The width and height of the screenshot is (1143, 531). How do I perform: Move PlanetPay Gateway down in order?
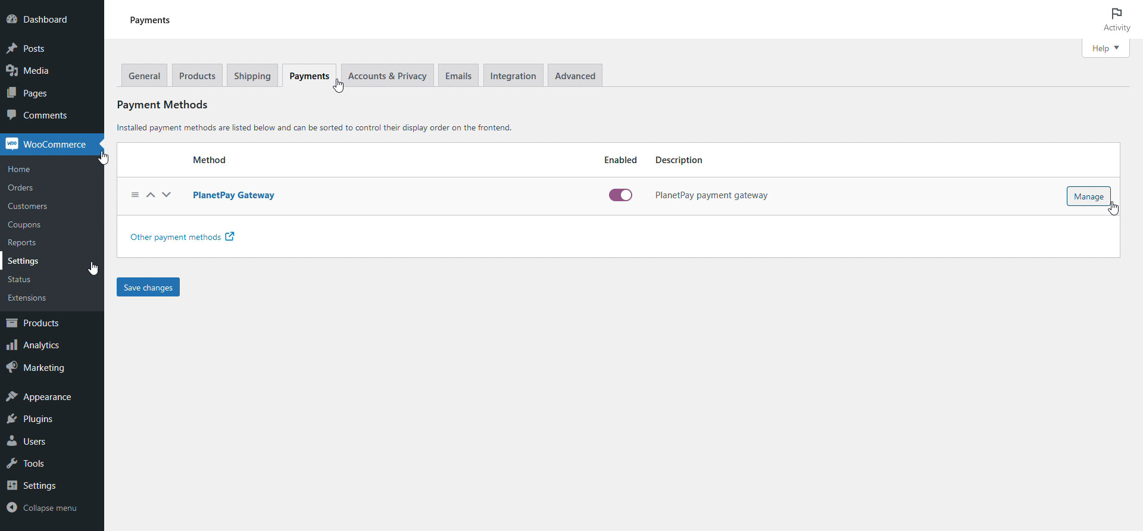(167, 195)
